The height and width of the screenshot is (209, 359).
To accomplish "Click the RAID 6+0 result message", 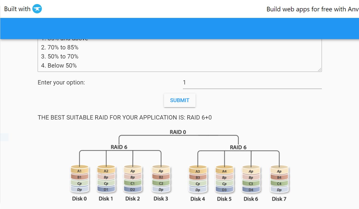I will click(x=125, y=117).
